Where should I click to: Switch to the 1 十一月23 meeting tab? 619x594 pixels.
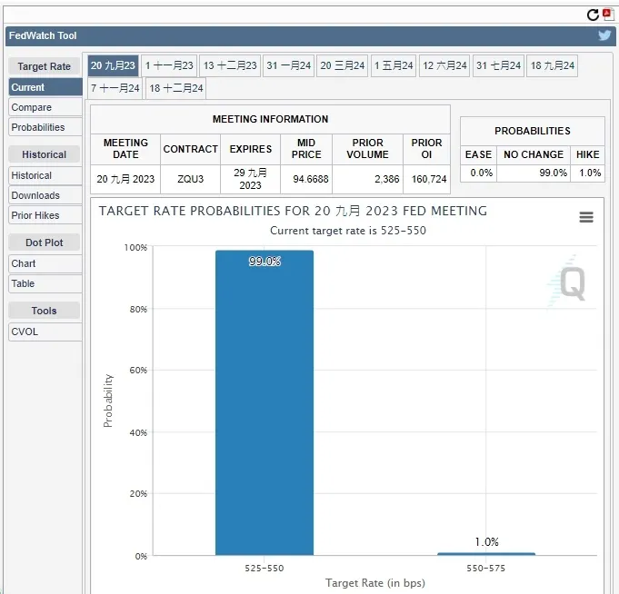coord(169,65)
